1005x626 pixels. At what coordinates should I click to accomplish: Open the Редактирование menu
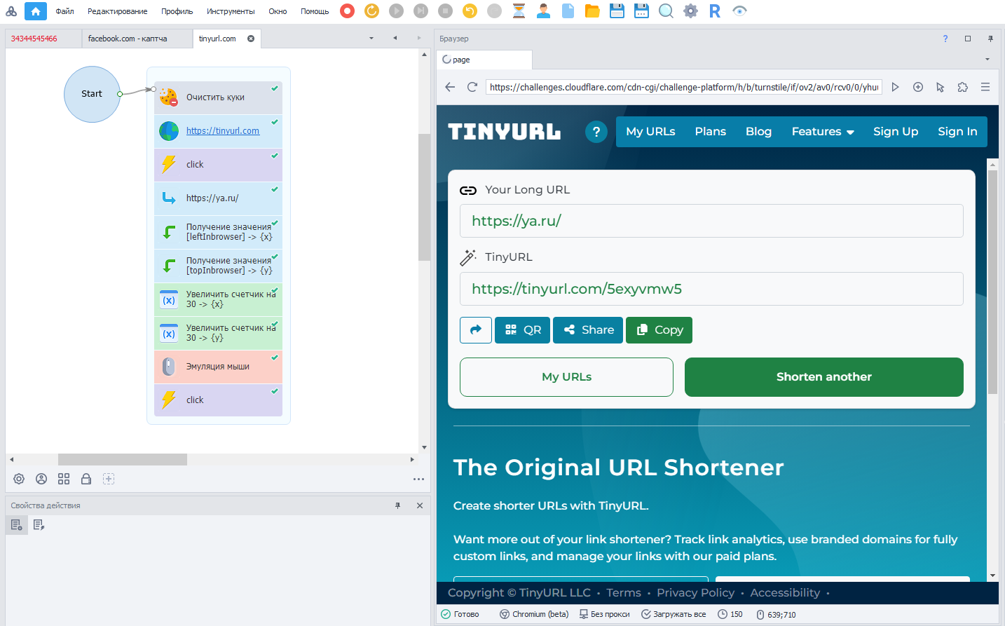pos(117,11)
